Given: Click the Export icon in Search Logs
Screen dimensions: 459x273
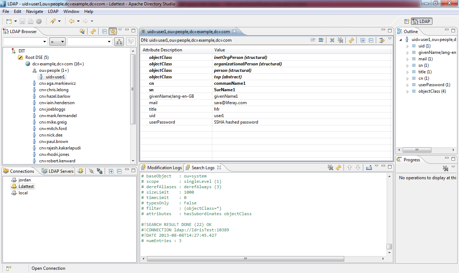Looking at the screenshot, I should click(x=369, y=167).
